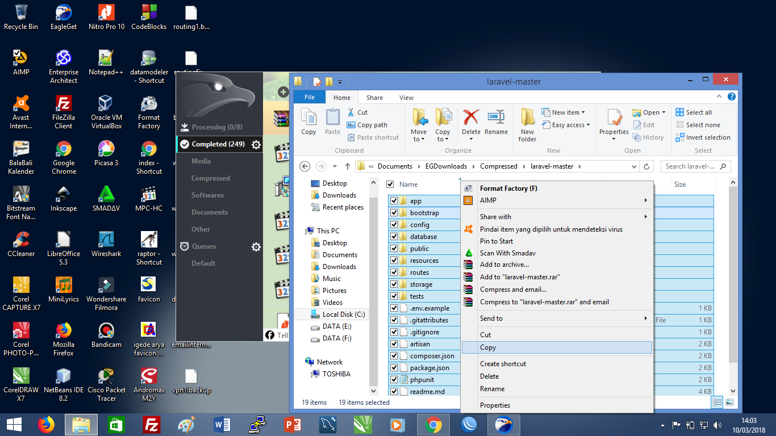Open Local Disk (C:) in the navigation pane
This screenshot has height=436, width=776.
(x=338, y=315)
